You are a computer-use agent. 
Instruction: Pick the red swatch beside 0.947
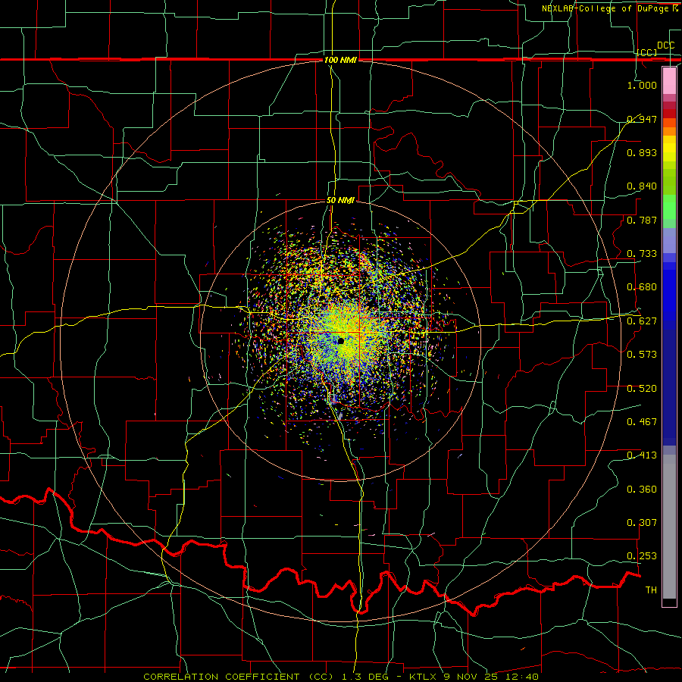pos(669,114)
